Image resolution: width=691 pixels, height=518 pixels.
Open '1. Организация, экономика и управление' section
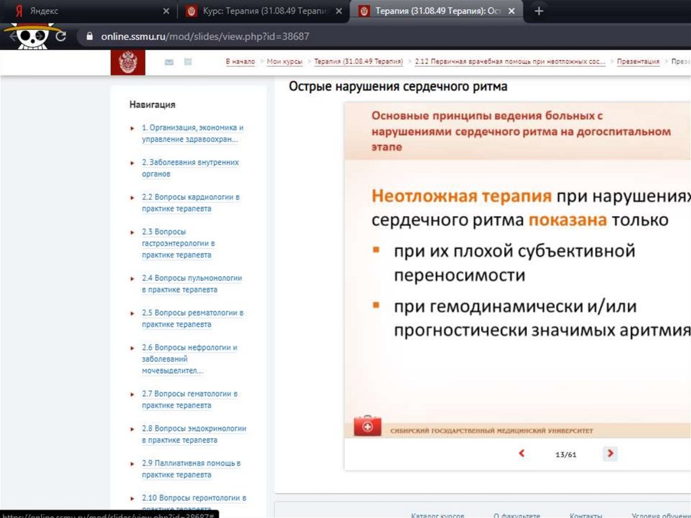pyautogui.click(x=192, y=133)
